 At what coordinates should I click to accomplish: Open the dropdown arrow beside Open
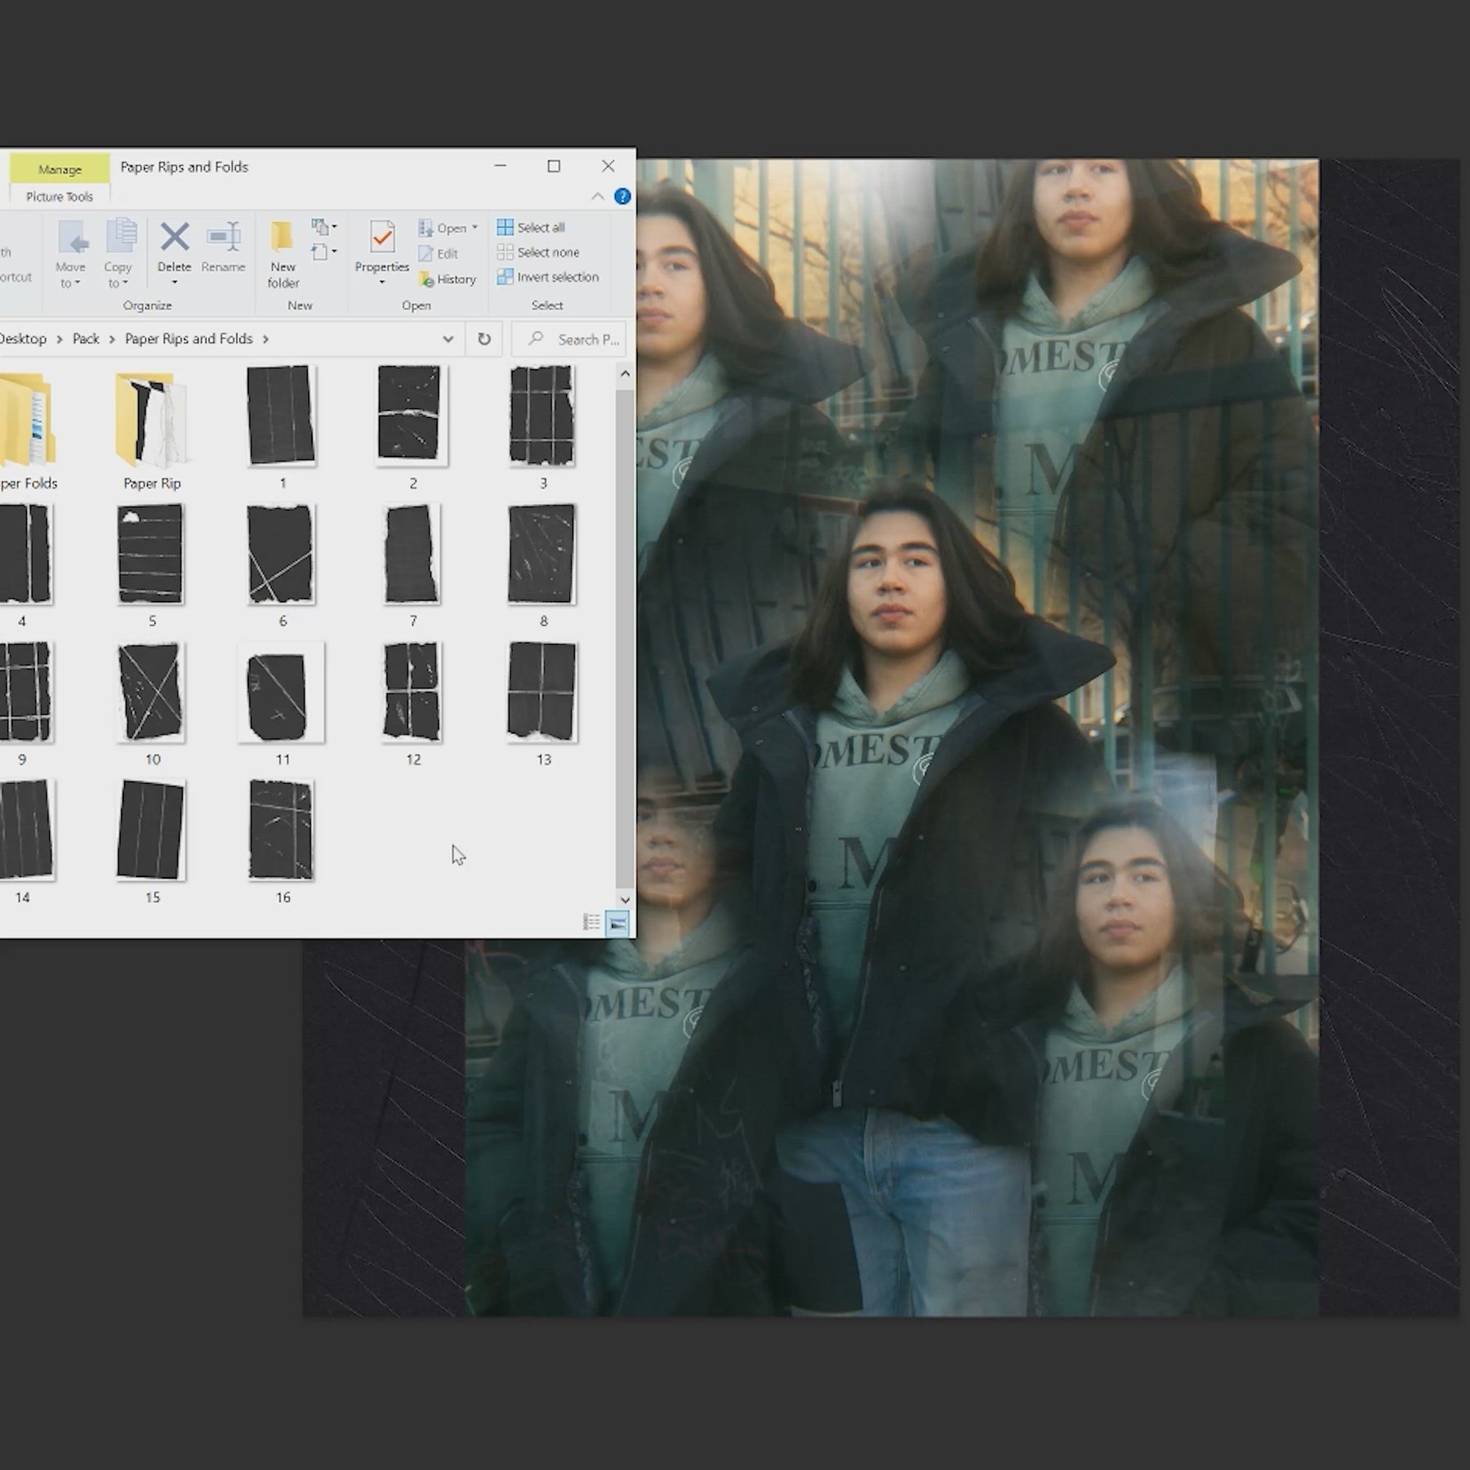click(x=474, y=228)
